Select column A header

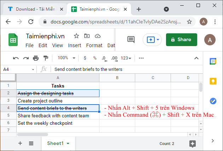tap(58, 78)
